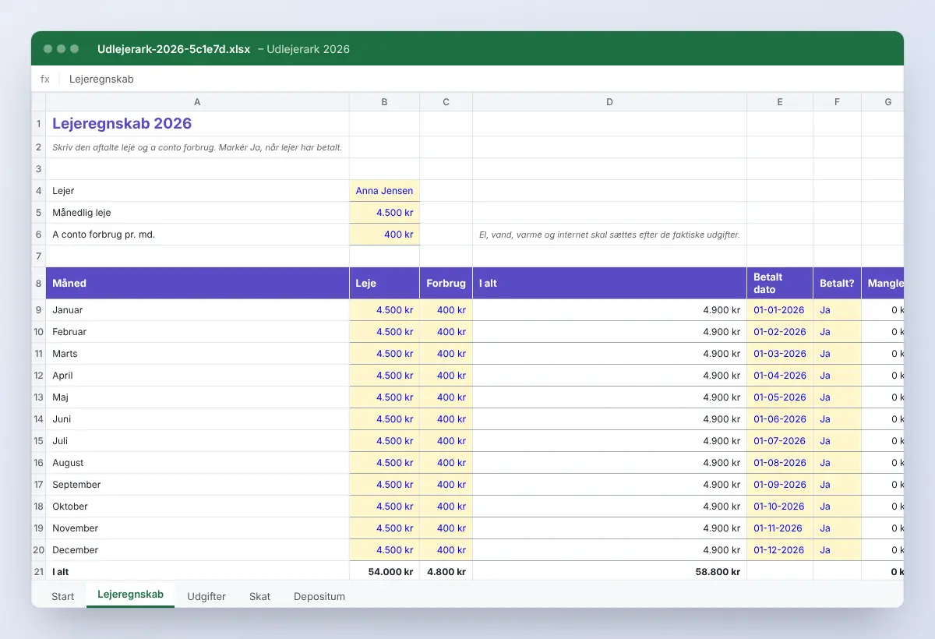Select the Januar month cell
The width and height of the screenshot is (935, 639).
click(197, 310)
